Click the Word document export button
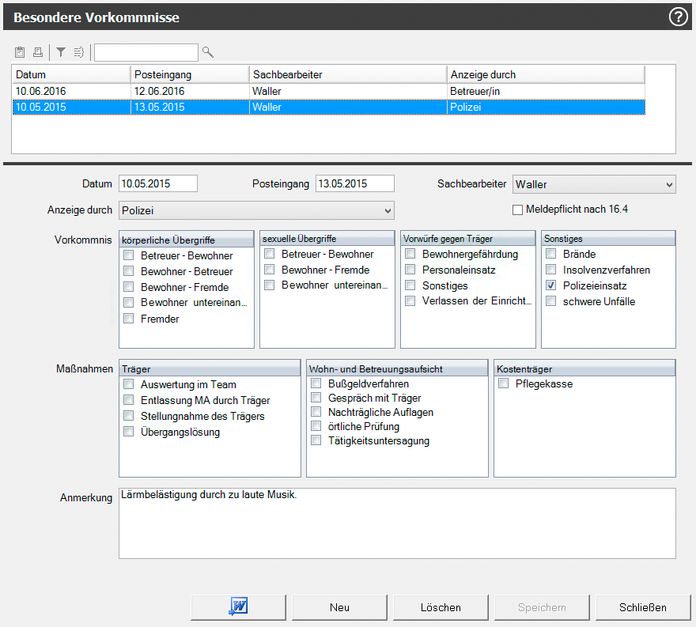 [238, 607]
